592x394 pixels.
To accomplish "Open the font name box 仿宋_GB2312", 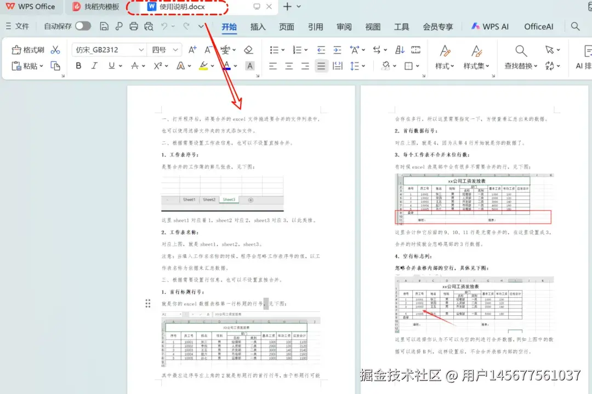I will [110, 50].
